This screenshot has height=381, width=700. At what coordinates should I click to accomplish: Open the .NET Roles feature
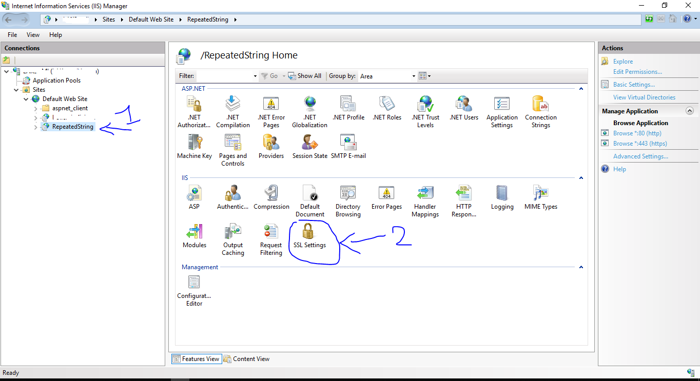click(x=387, y=108)
